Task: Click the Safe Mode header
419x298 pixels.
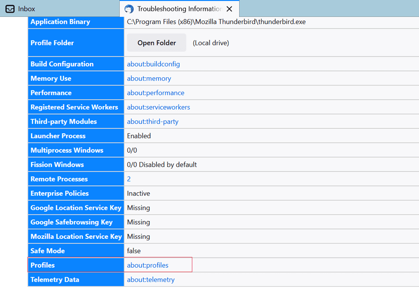Action: pos(76,251)
